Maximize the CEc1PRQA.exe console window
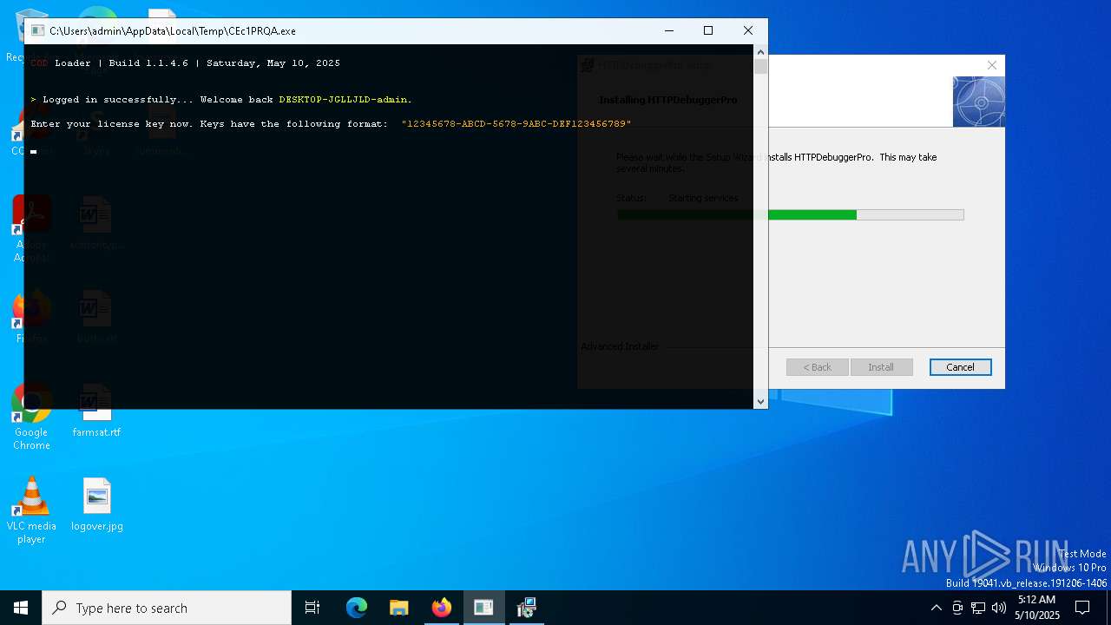Screen dimensions: 1111x625 coord(708,30)
